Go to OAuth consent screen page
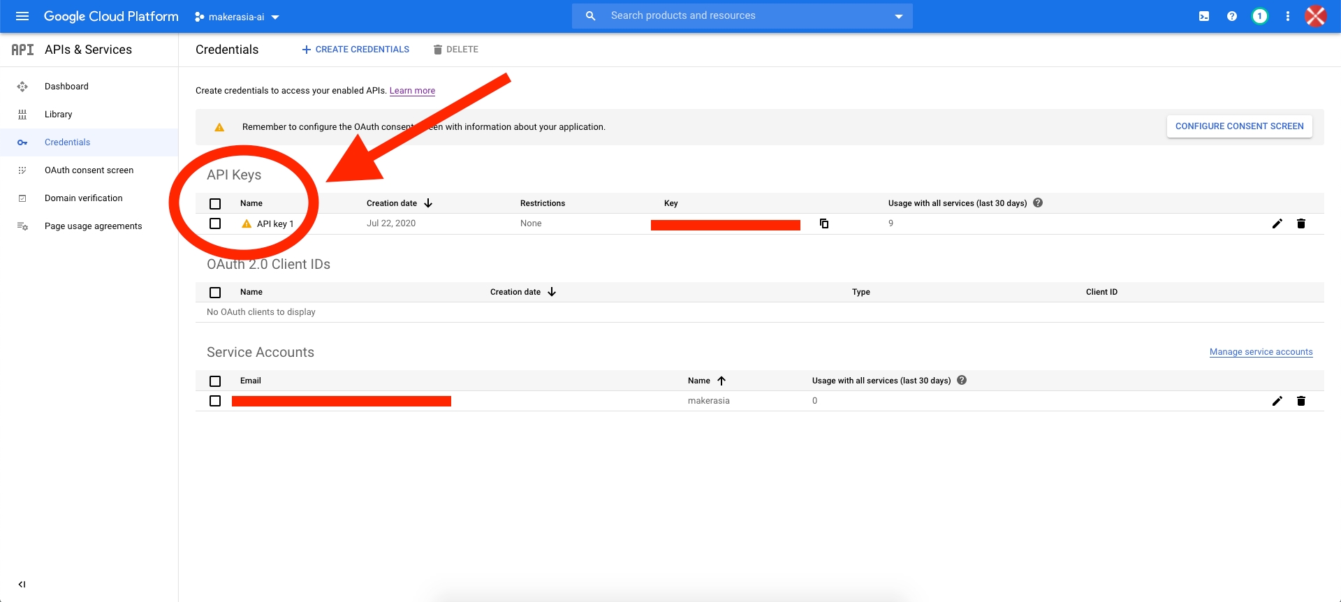The width and height of the screenshot is (1341, 602). pos(89,170)
